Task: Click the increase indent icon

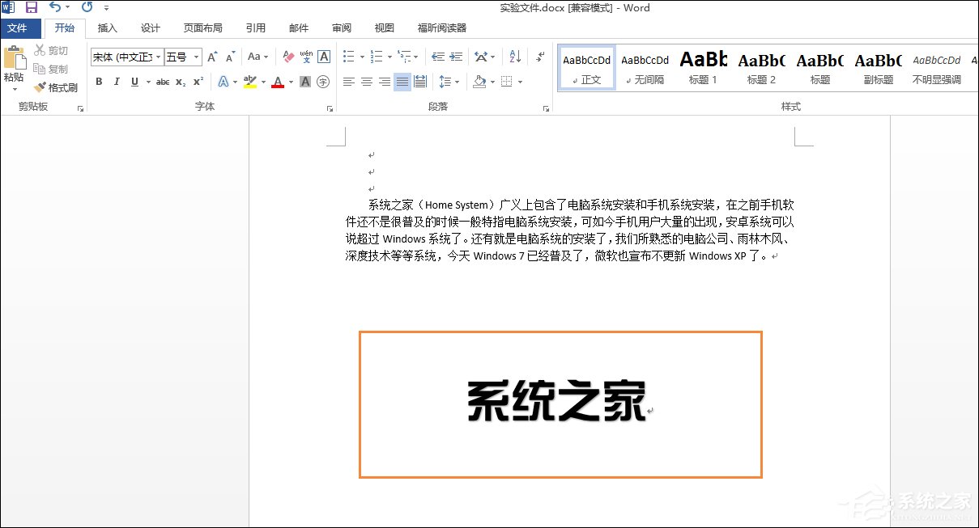Action: (456, 57)
